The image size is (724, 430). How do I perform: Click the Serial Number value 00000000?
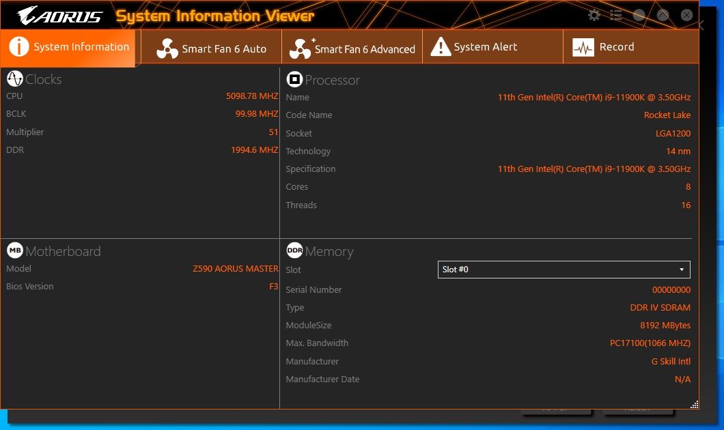(x=671, y=290)
